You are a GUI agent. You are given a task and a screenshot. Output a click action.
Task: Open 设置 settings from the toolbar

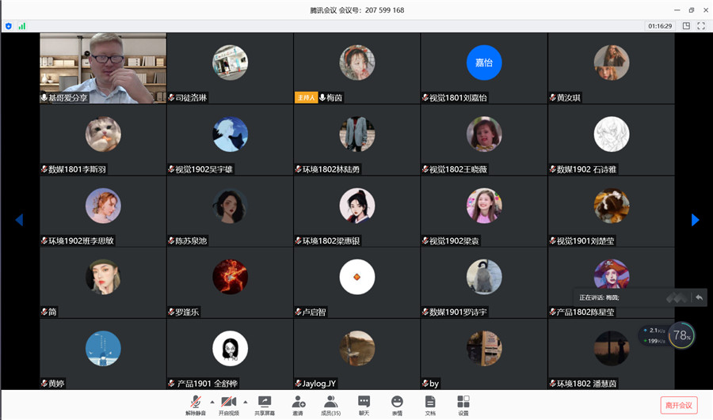[x=463, y=405]
